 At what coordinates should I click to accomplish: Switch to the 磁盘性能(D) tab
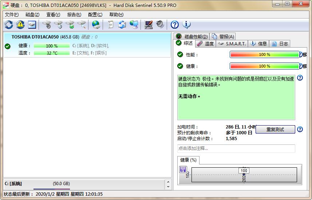point(192,36)
